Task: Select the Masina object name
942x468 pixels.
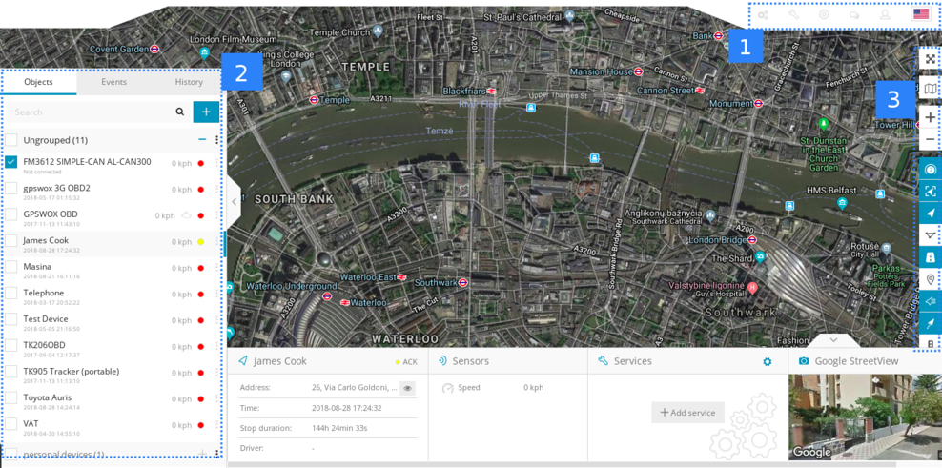Action: click(37, 266)
